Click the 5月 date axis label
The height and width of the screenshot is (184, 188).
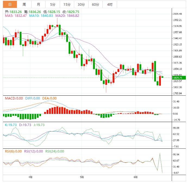tap(82, 177)
